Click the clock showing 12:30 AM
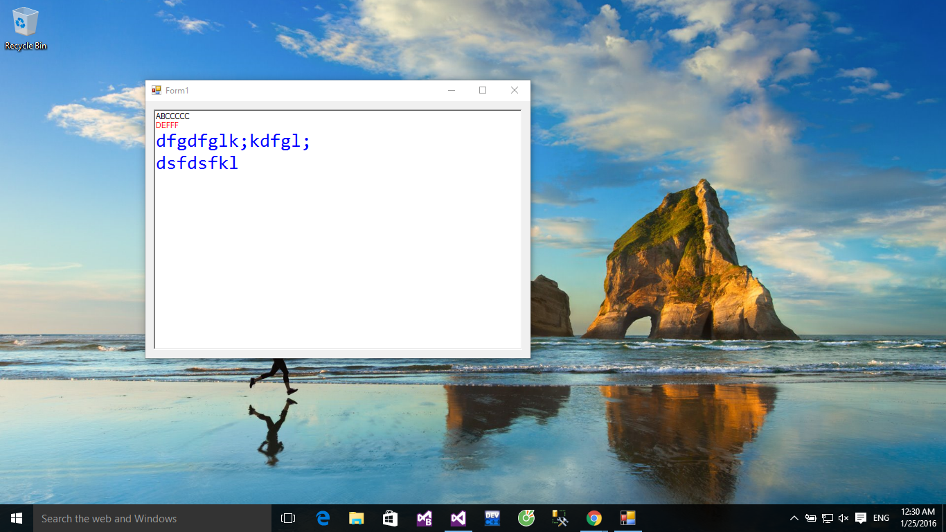Screen dimensions: 946x532 pyautogui.click(x=918, y=518)
